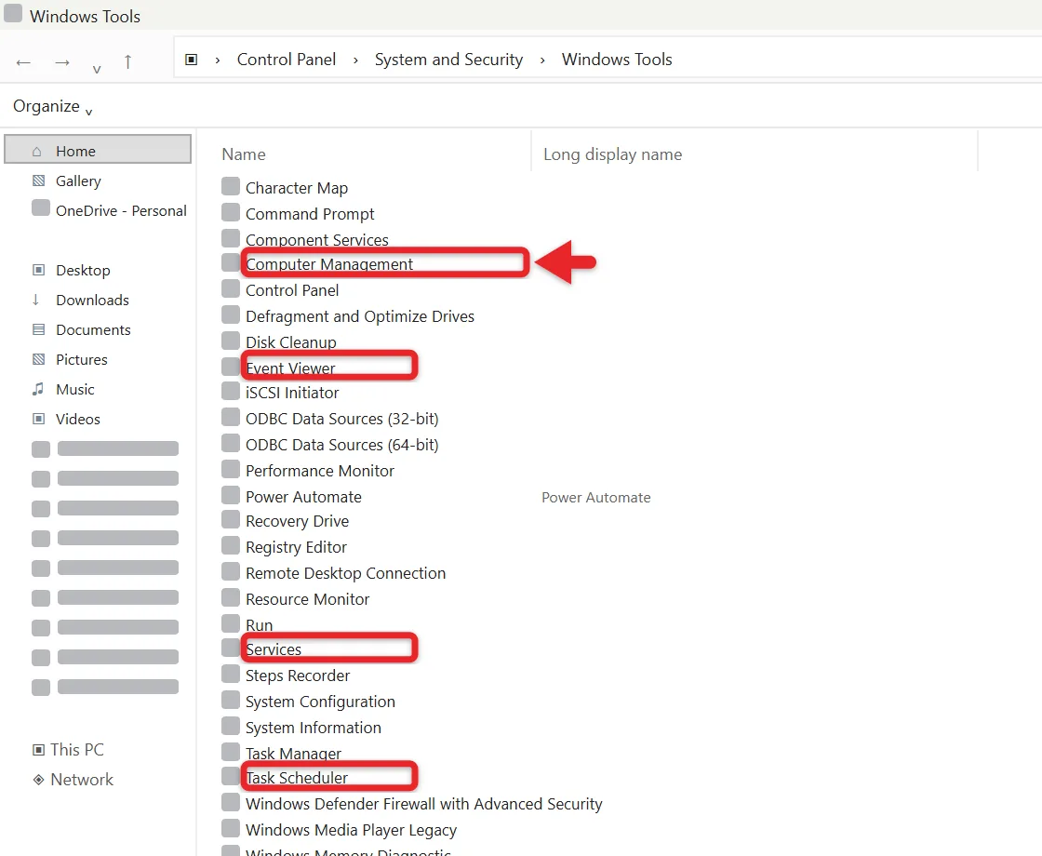
Task: Expand chevron after Control Panel breadcrumb
Action: 355,60
